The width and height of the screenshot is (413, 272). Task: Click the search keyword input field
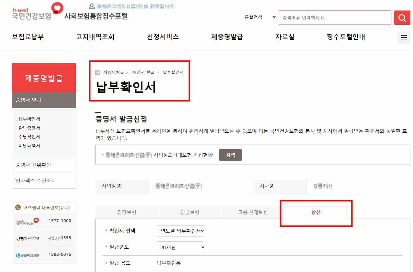point(335,18)
